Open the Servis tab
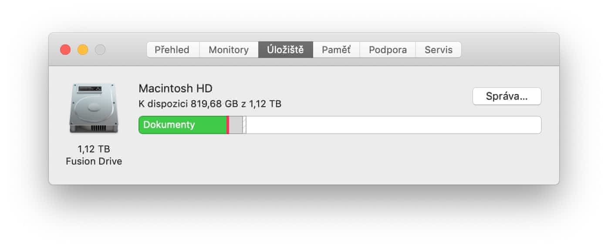608x249 pixels. click(x=439, y=50)
